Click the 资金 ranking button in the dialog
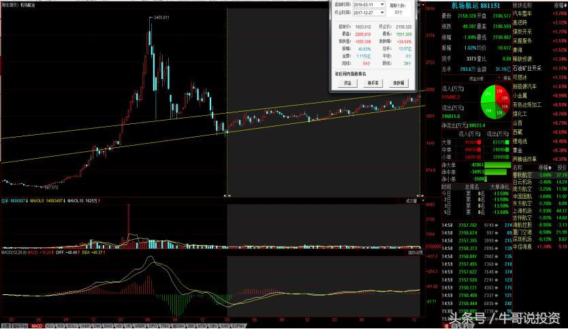568x329 pixels. pos(347,83)
